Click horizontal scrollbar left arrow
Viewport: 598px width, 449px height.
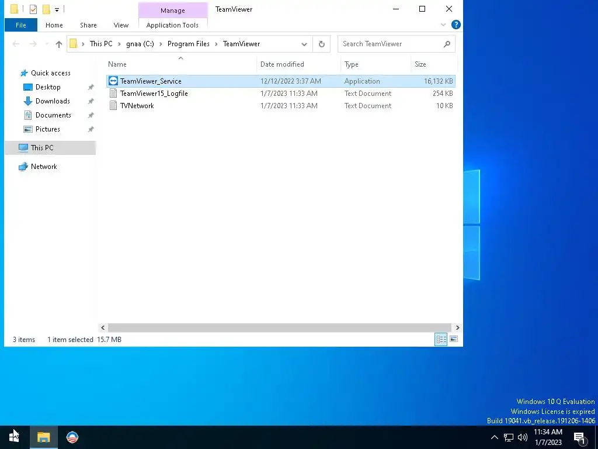coord(103,327)
